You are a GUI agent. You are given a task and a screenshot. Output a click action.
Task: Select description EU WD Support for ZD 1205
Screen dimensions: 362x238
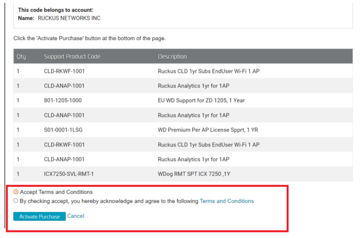(201, 101)
